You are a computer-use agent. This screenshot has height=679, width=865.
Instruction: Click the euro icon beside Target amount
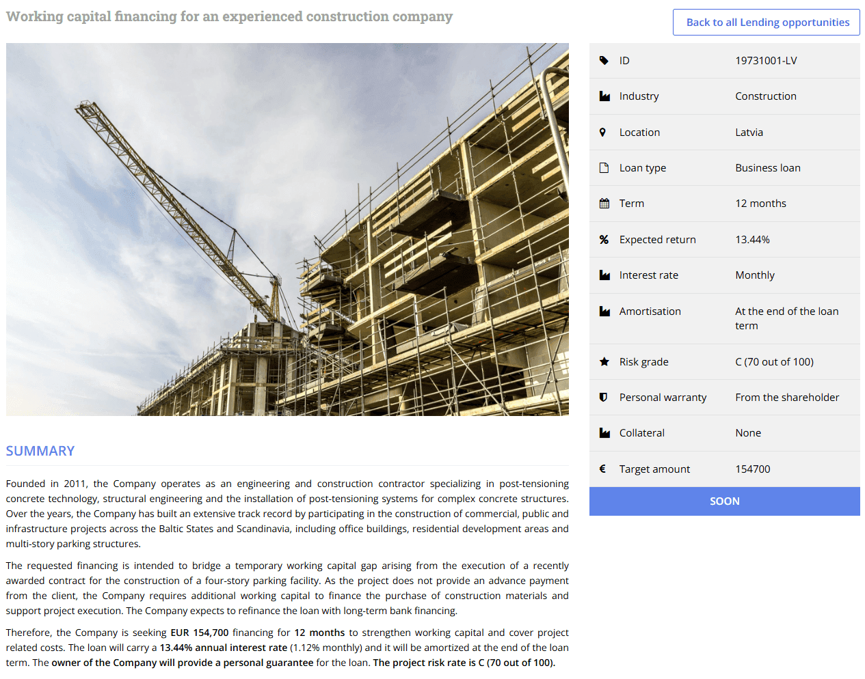602,469
